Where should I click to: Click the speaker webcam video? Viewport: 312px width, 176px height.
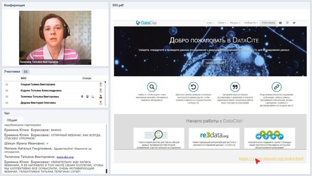(x=55, y=38)
